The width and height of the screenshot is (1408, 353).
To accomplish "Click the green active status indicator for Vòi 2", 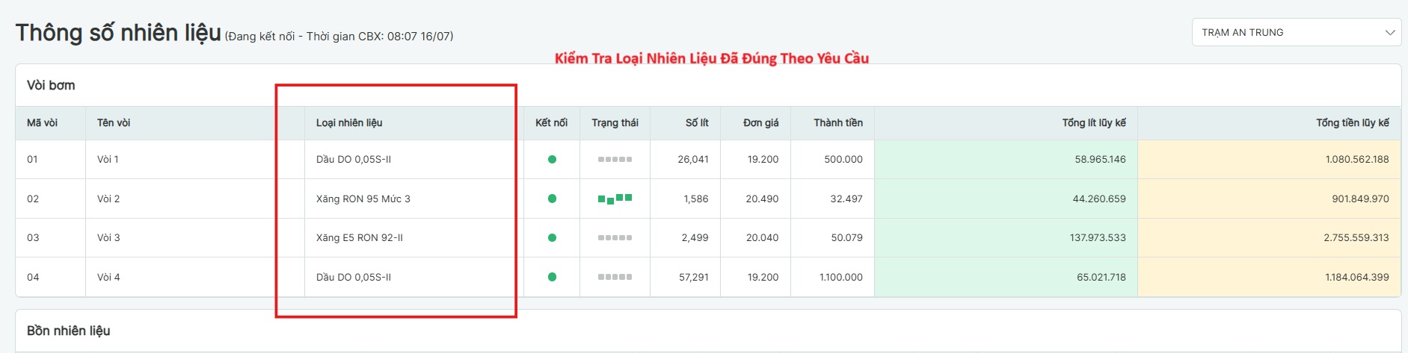I will 615,199.
